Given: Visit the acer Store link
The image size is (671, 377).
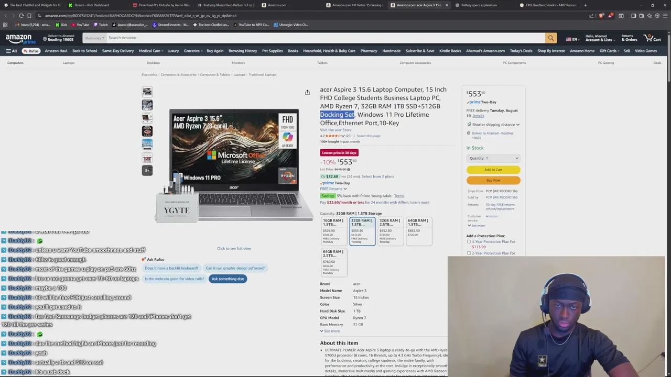Looking at the screenshot, I should tap(335, 130).
